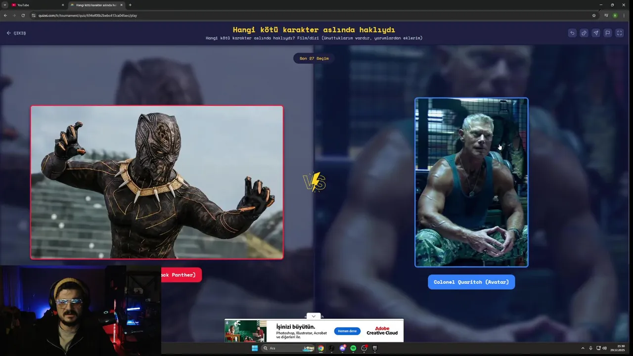Close the YouTube tab
The height and width of the screenshot is (356, 633).
pos(63,5)
